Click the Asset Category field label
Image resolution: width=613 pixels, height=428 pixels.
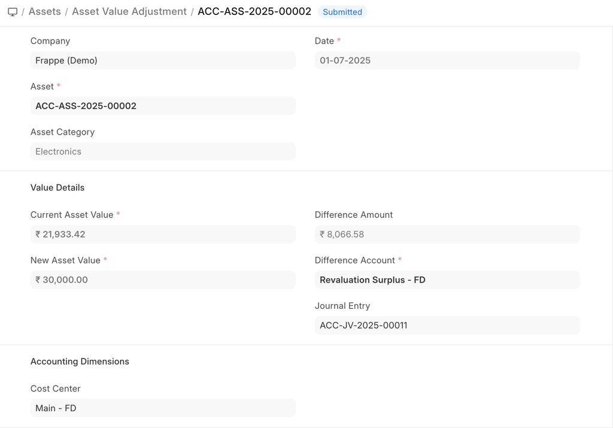point(63,132)
